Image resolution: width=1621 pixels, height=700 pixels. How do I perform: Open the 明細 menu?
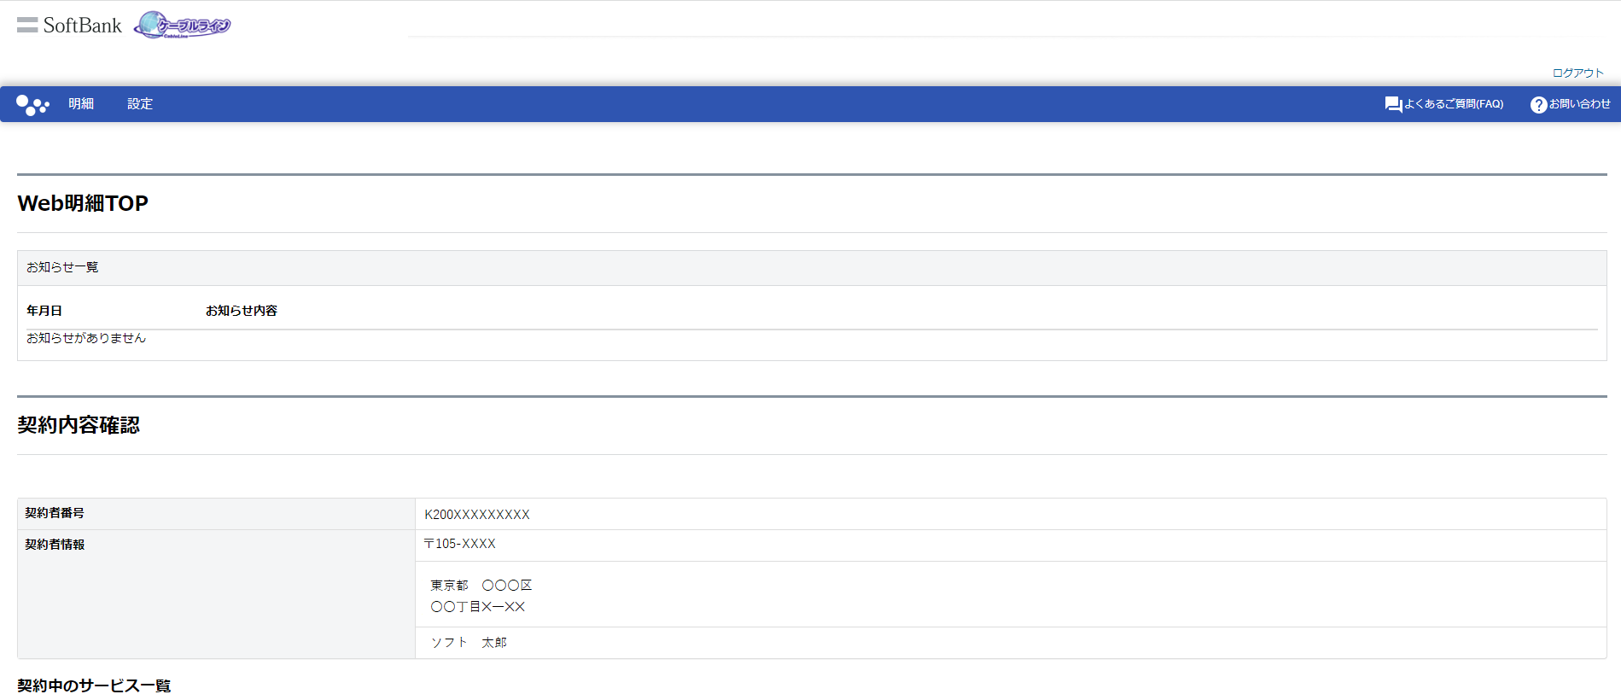[81, 104]
